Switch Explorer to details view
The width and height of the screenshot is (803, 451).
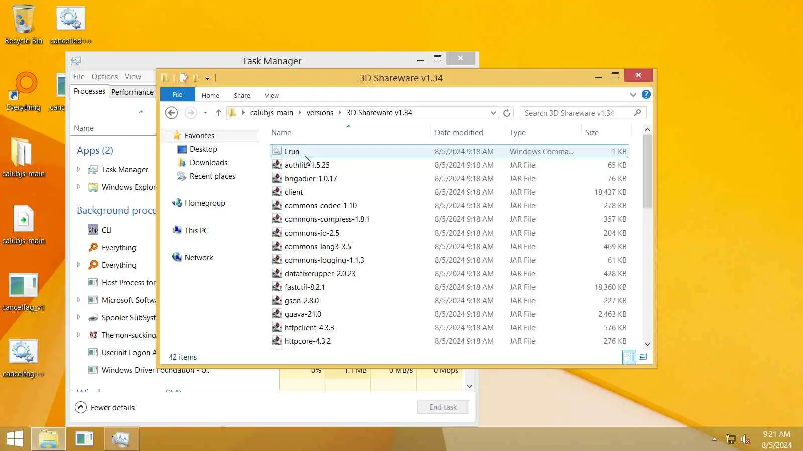pos(629,357)
